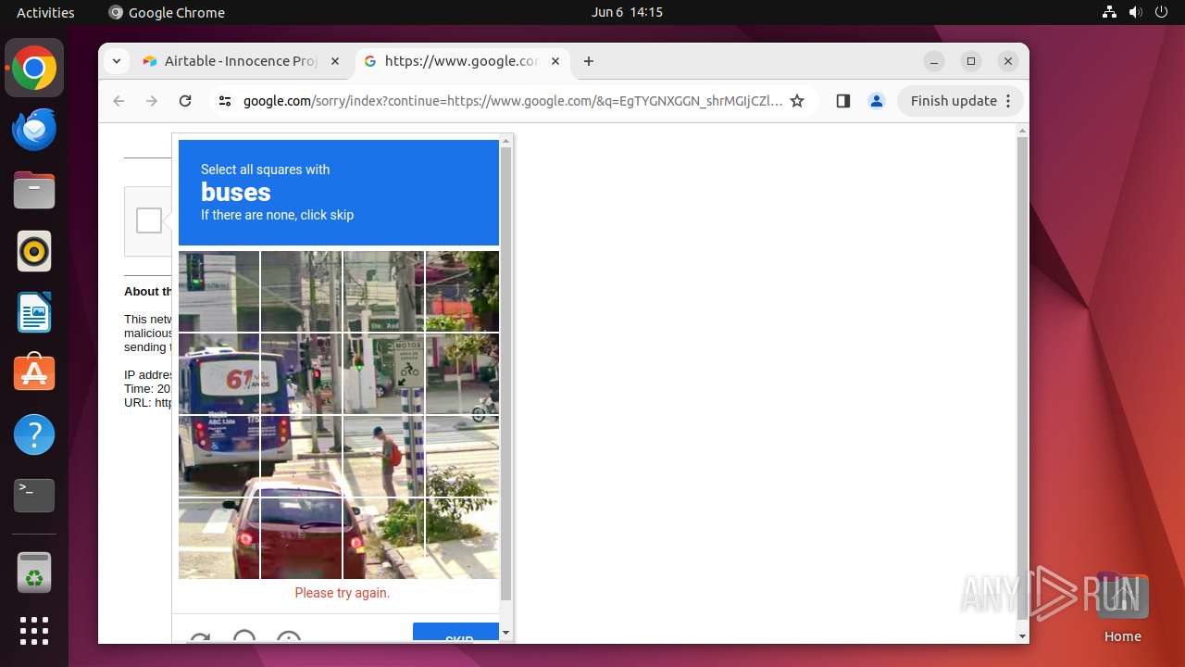
Task: Open the Help application
Action: pyautogui.click(x=34, y=435)
